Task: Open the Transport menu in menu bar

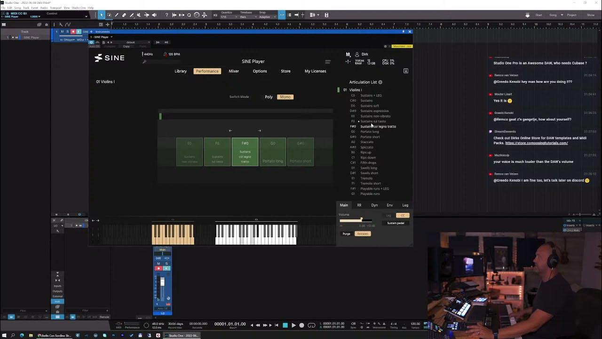Action: click(x=55, y=8)
